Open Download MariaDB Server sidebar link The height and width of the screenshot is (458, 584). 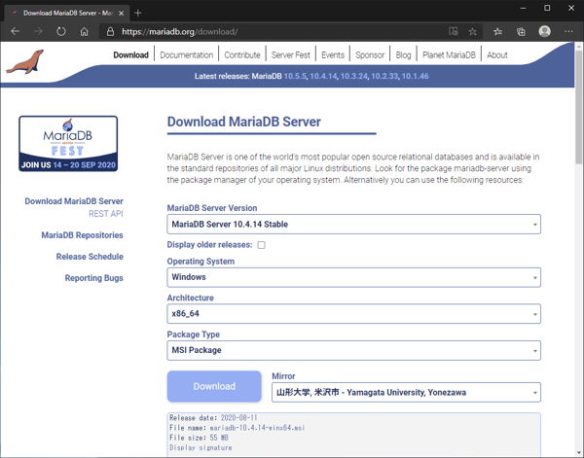coord(74,201)
